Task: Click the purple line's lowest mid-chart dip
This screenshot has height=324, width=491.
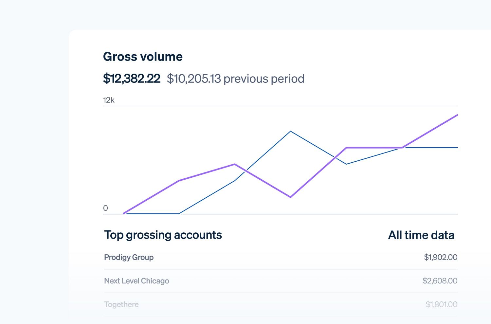Action: pyautogui.click(x=290, y=197)
